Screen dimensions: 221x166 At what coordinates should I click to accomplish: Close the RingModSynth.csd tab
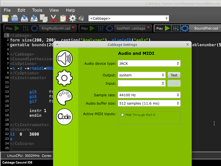[x=73, y=27]
